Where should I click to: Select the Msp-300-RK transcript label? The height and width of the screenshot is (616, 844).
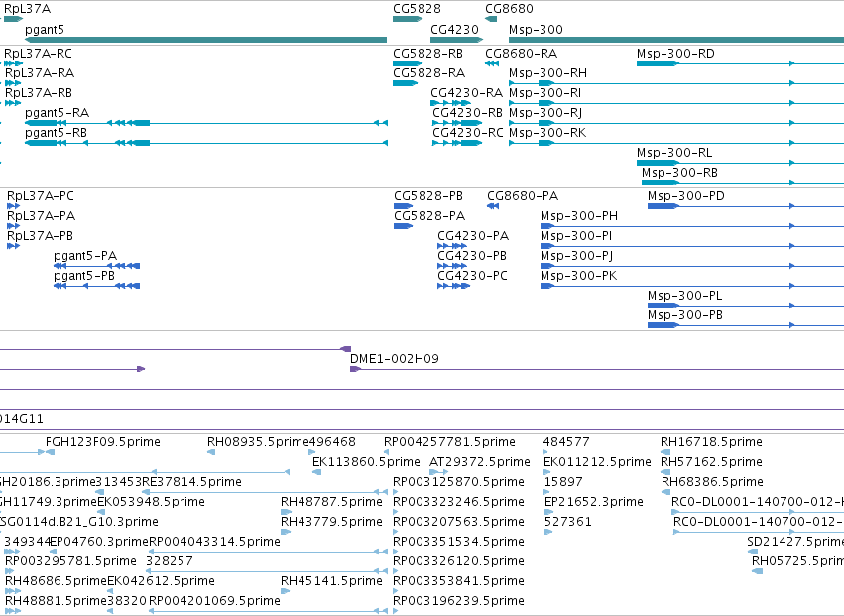click(547, 133)
